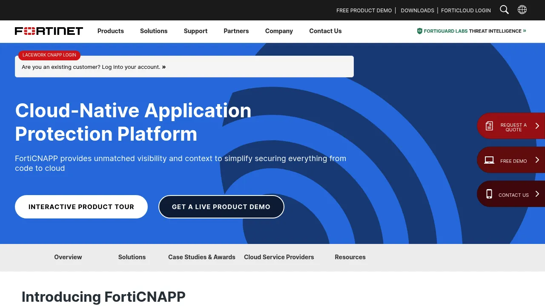Viewport: 545px width, 306px height.
Task: Click the FortiCNAPP visibility description text
Action: click(x=181, y=163)
